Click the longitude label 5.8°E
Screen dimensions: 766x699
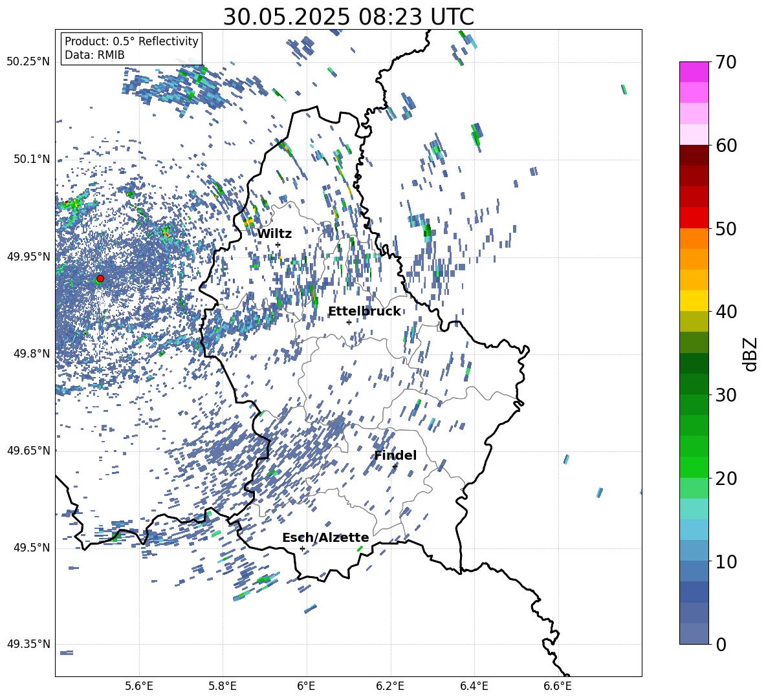point(223,686)
